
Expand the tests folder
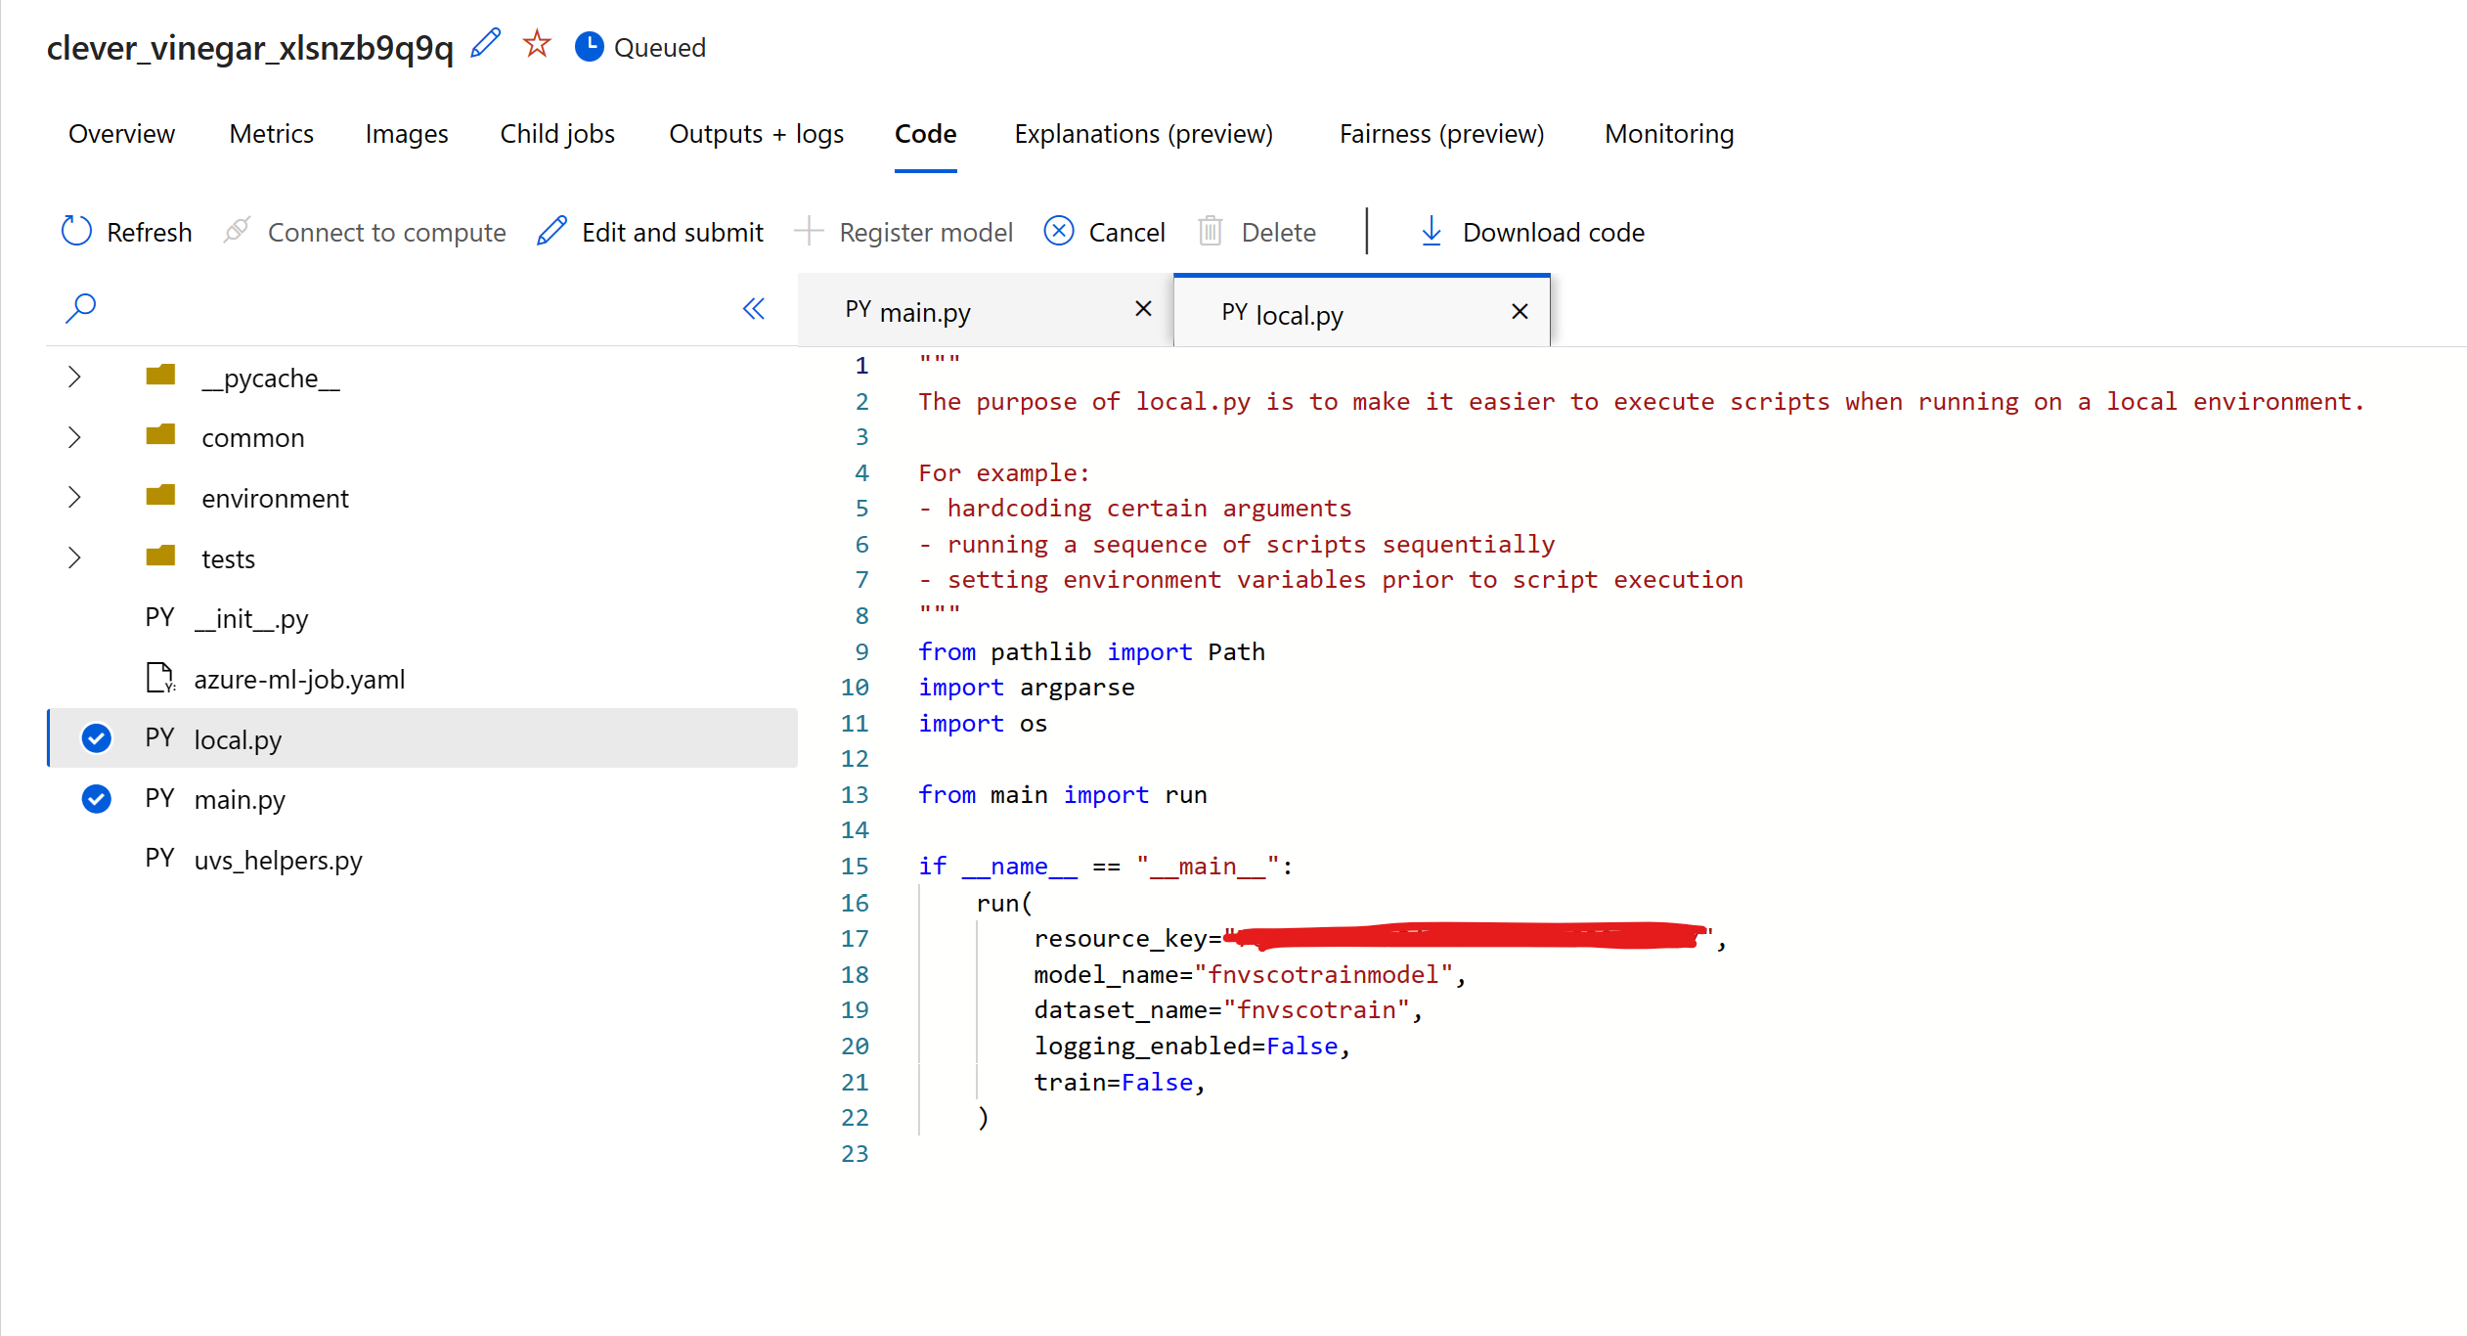click(75, 557)
